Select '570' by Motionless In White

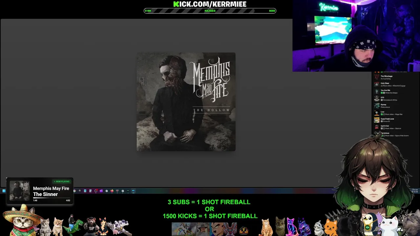[x=382, y=97]
